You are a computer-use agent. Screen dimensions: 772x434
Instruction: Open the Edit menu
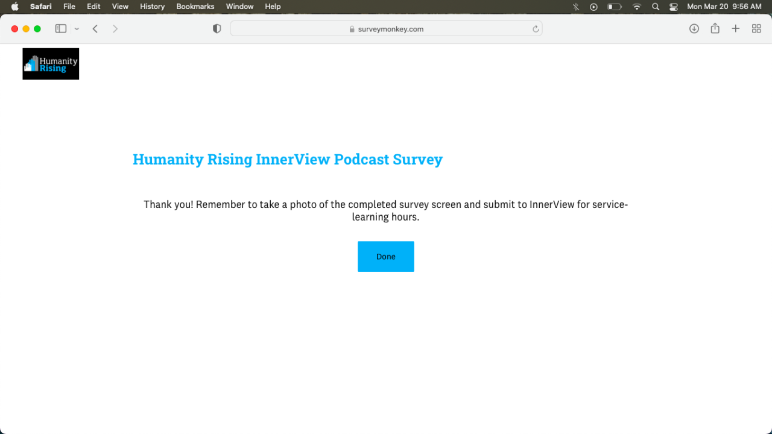click(x=93, y=7)
